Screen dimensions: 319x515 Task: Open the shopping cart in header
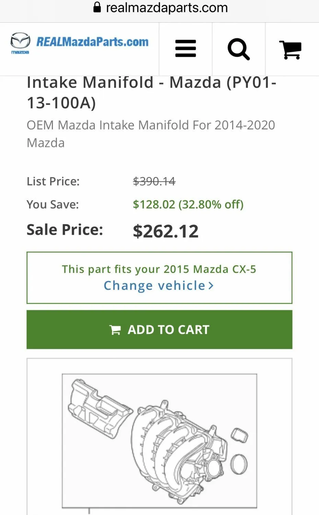290,50
